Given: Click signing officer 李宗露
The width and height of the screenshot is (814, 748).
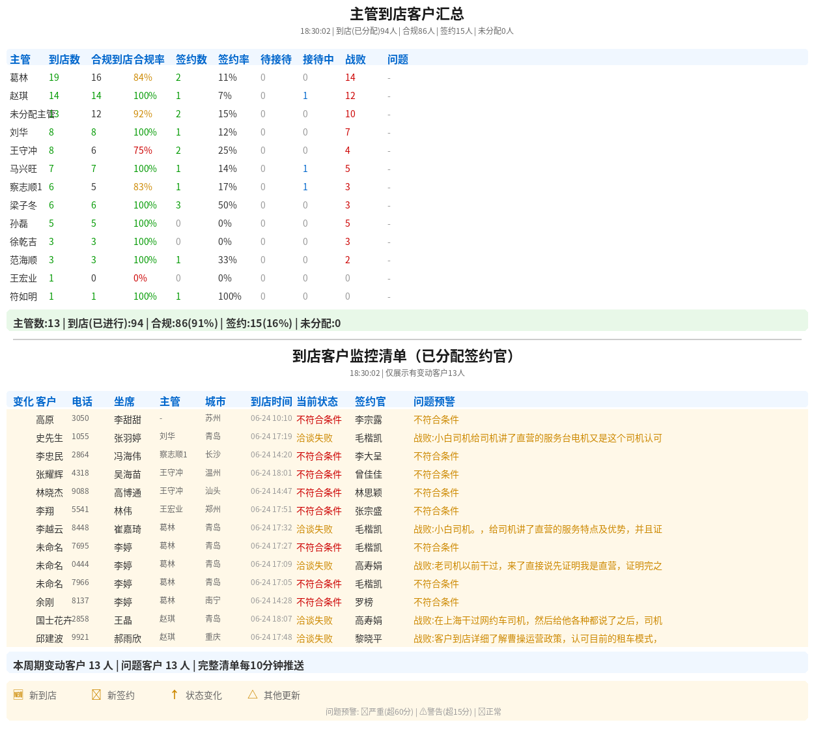Looking at the screenshot, I should [369, 420].
